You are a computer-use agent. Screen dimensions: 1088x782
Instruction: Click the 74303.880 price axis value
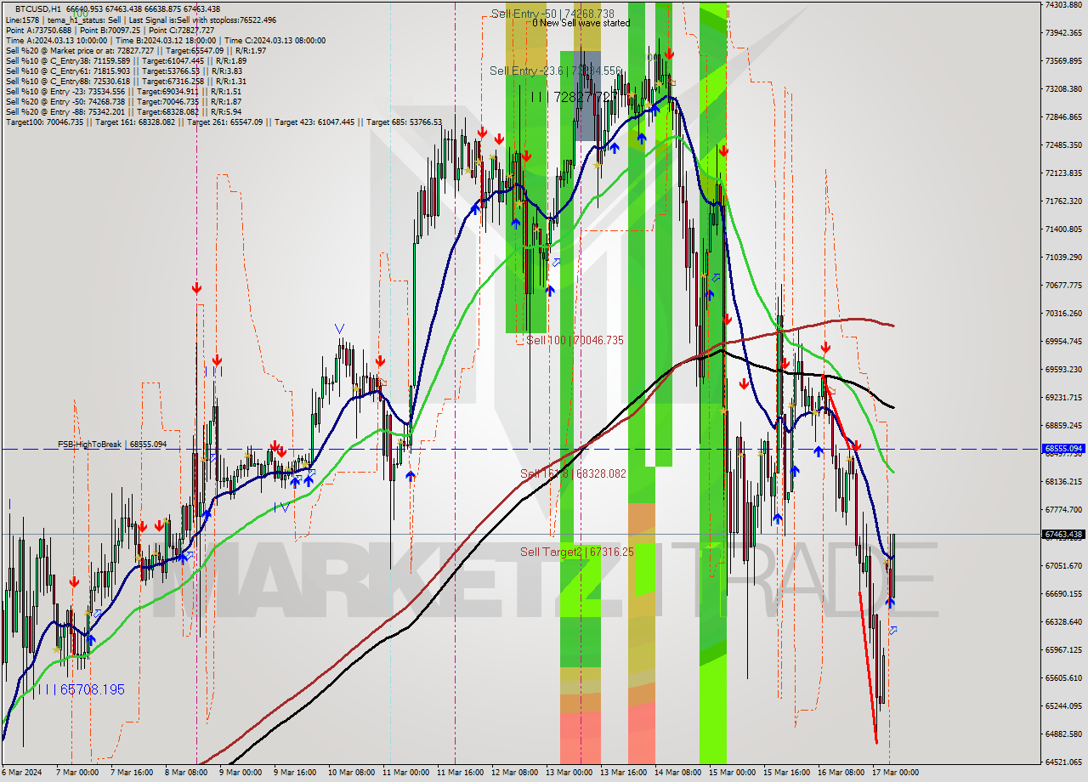point(1063,5)
